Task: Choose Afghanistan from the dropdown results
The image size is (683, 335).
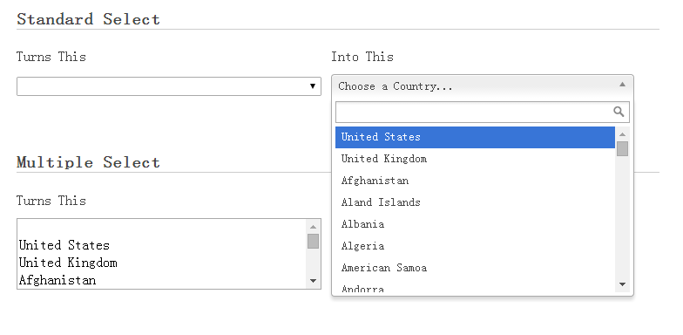Action: (475, 181)
